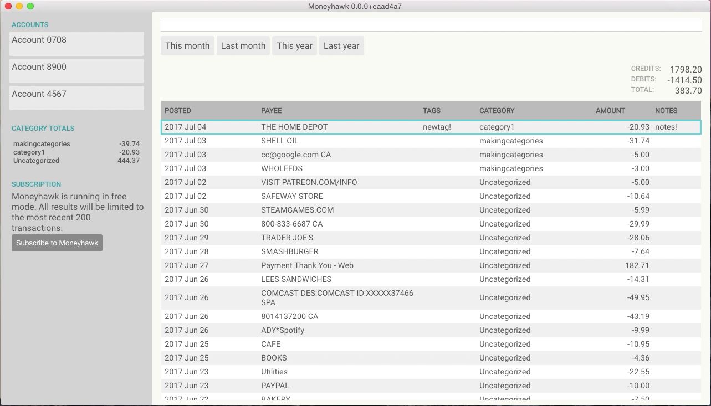
Task: Apply the Last month filter
Action: (243, 46)
